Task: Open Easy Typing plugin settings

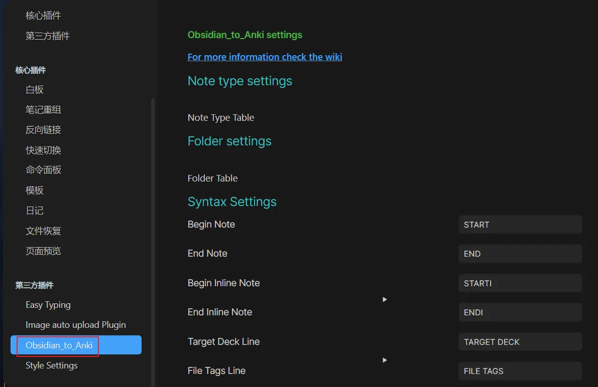Action: click(x=48, y=305)
